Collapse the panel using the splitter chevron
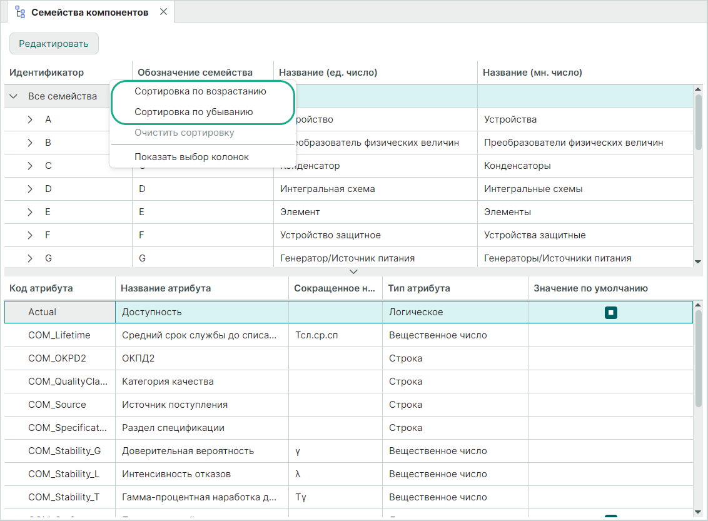Image resolution: width=708 pixels, height=521 pixels. point(353,271)
